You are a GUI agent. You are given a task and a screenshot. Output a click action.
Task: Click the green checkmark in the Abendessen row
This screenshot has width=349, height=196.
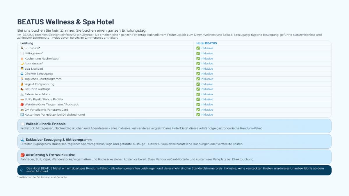[x=198, y=64]
